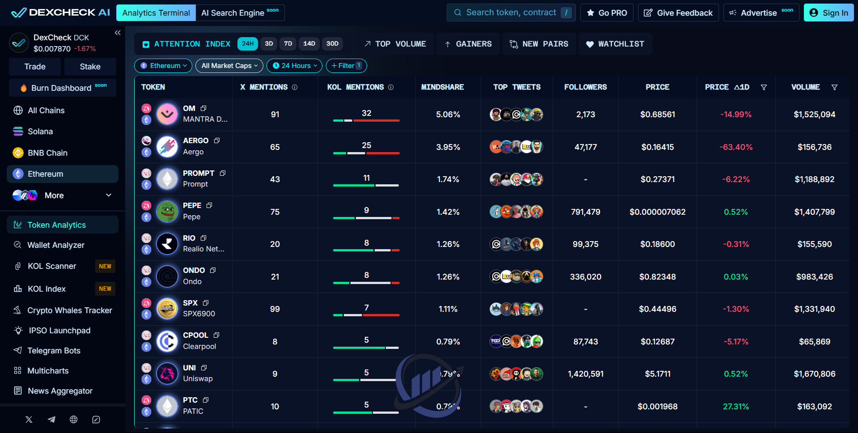Open the edit/blog icon in sidebar footer
The height and width of the screenshot is (433, 858).
(96, 419)
